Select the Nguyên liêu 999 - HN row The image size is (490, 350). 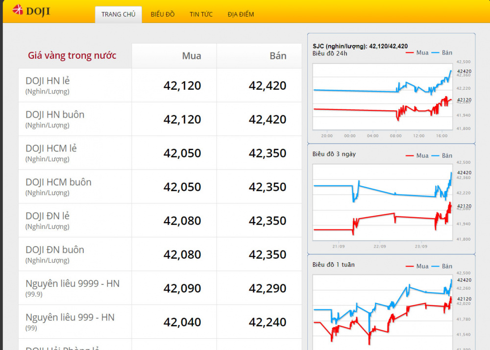pos(160,322)
